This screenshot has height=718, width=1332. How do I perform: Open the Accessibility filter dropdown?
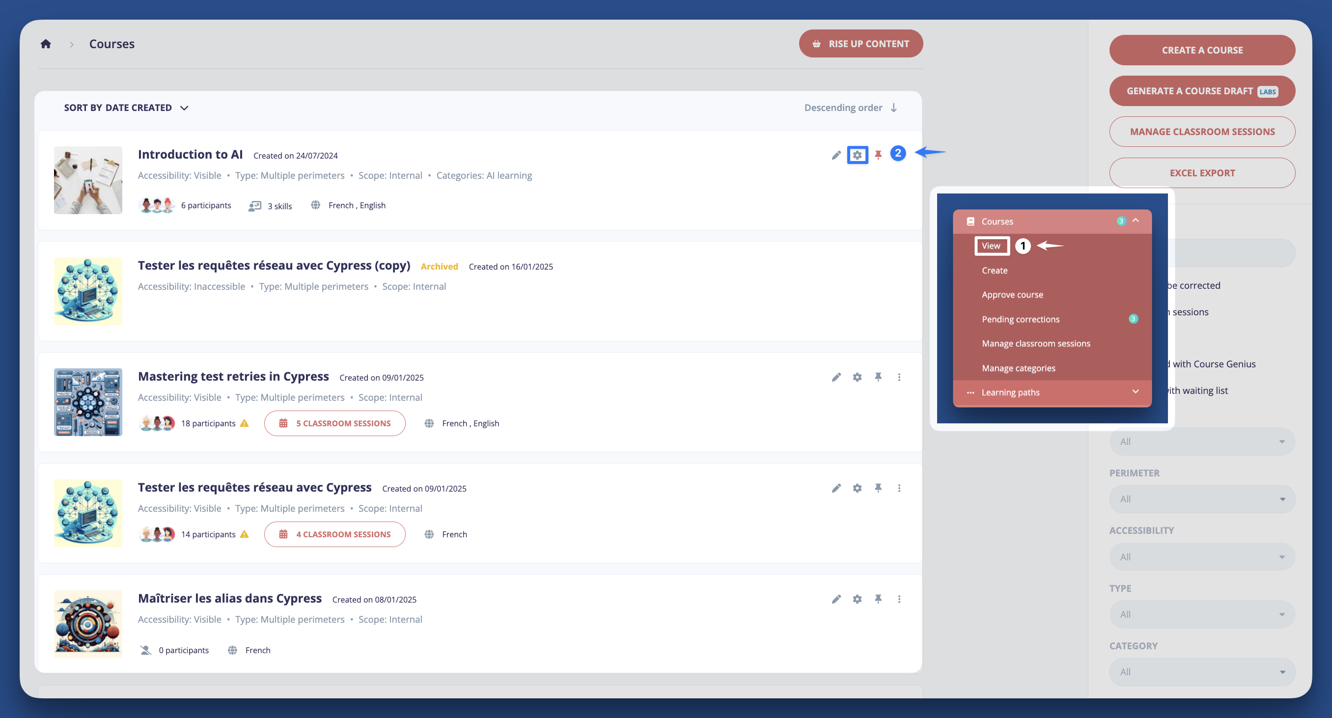point(1201,557)
